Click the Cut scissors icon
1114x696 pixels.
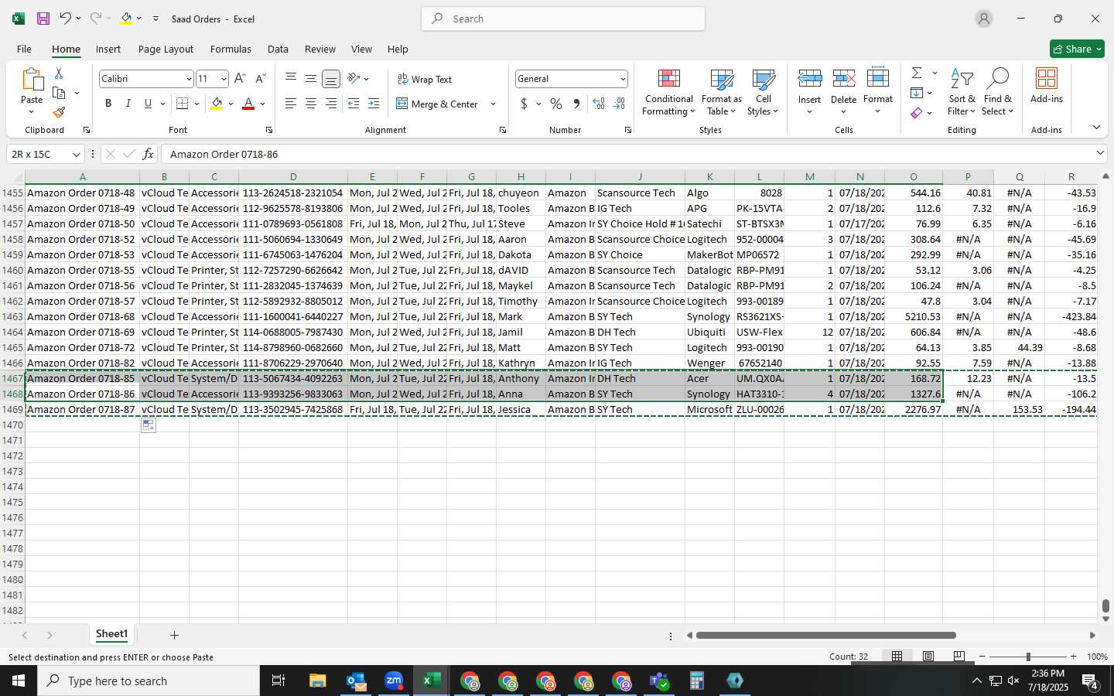(59, 73)
